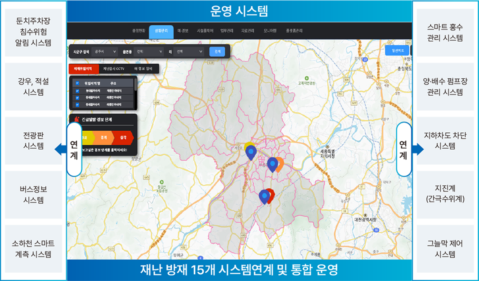The height and width of the screenshot is (281, 479).
Task: Select the orange 경계 alert stage
Action: pos(104,138)
